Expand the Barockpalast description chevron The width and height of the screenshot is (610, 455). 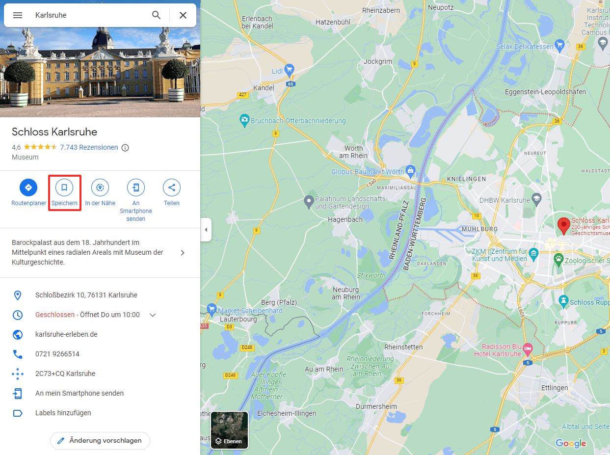(x=183, y=253)
